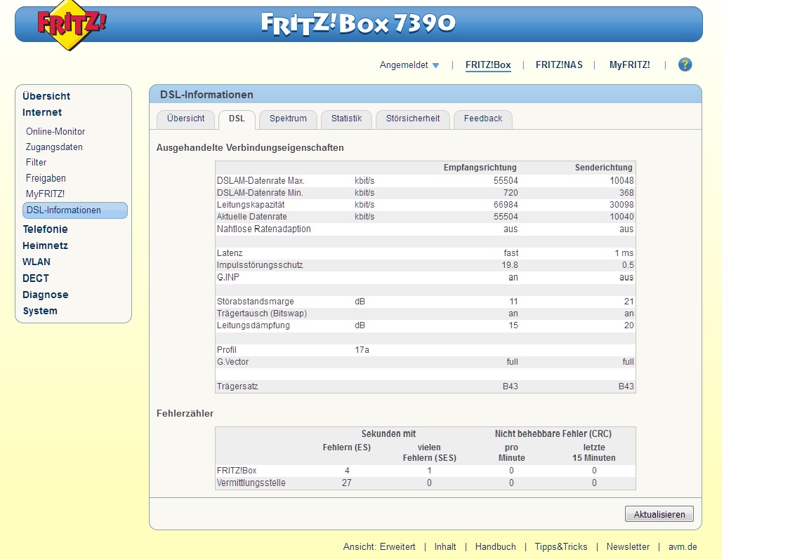Click the Leitungskapazität value 66984
The image size is (809, 559).
click(x=506, y=205)
